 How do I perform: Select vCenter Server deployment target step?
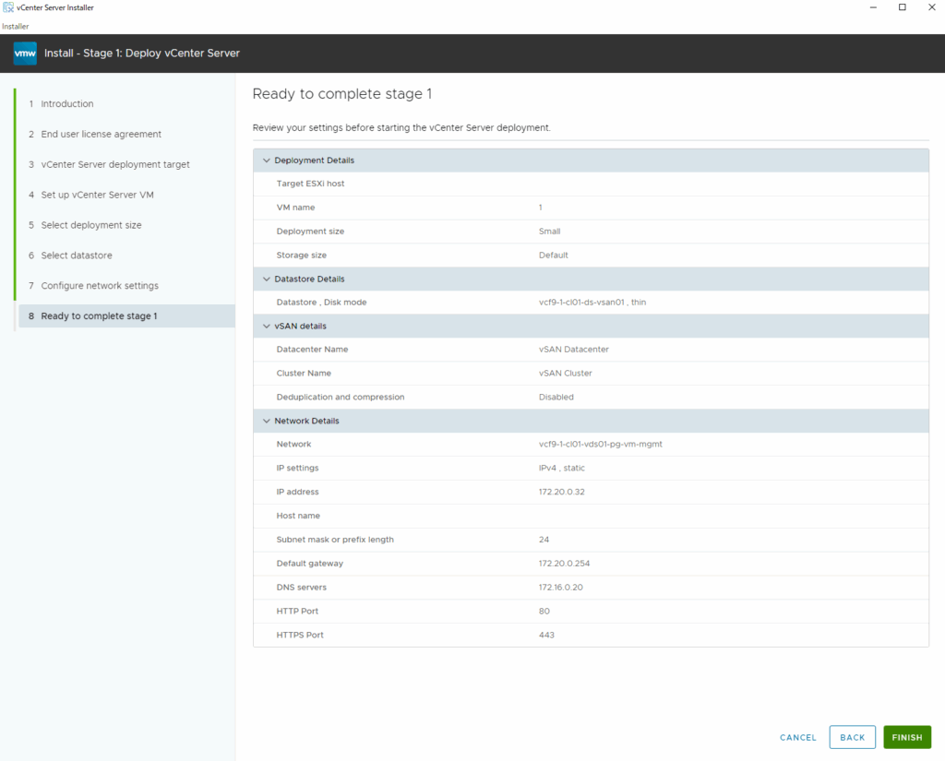(x=114, y=165)
